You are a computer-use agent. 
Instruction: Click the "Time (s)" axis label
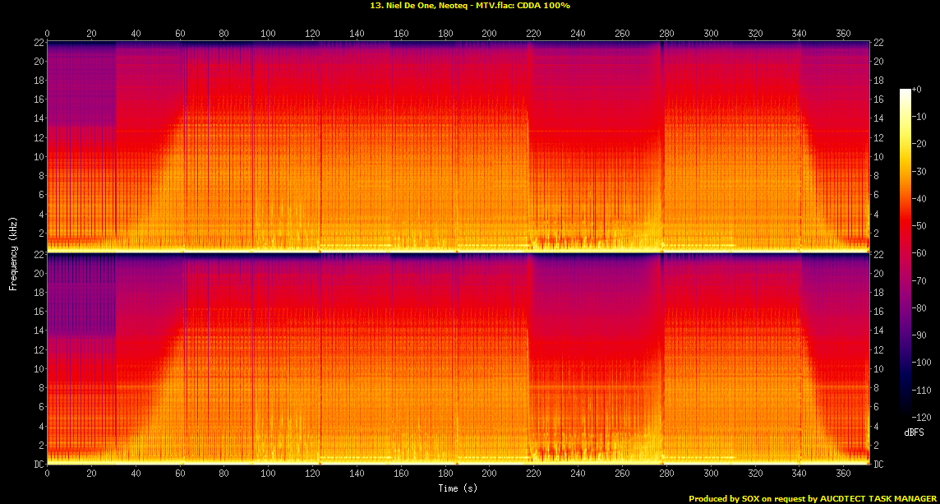[458, 488]
